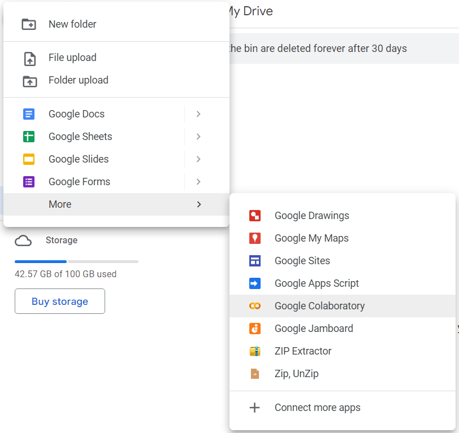Expand the Google Forms submenu arrow
459x433 pixels.
coord(198,182)
